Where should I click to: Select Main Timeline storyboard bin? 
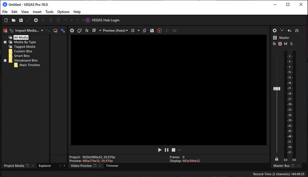pos(30,65)
